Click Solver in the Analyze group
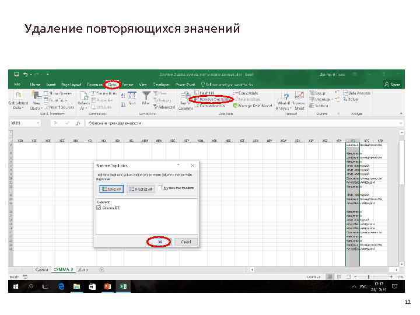Screen dimensions: 420x315 [x=351, y=99]
